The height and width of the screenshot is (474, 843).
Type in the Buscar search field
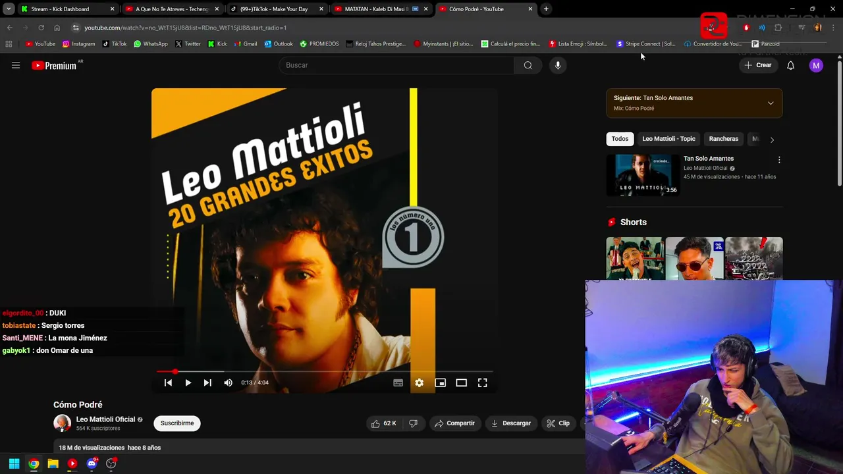point(396,65)
